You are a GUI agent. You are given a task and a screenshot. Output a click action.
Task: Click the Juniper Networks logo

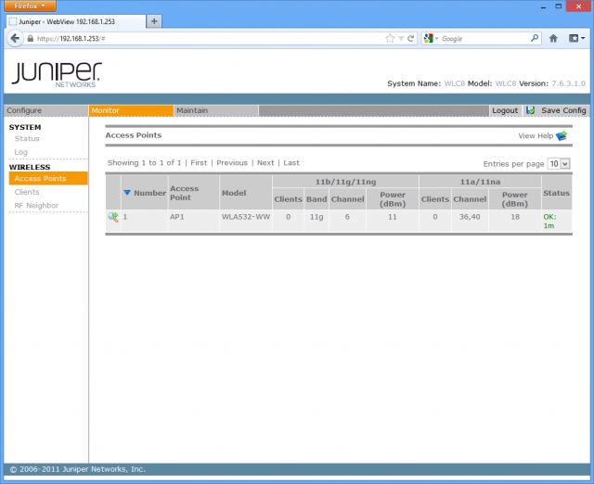pos(57,74)
